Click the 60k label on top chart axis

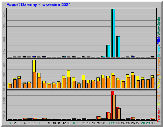(x=4, y=39)
